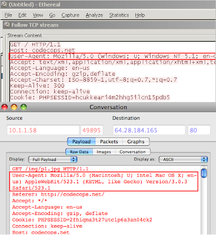Click the 'Keep-Alive: 300' line
Viewport: 216px width, 235px height.
click(x=37, y=86)
